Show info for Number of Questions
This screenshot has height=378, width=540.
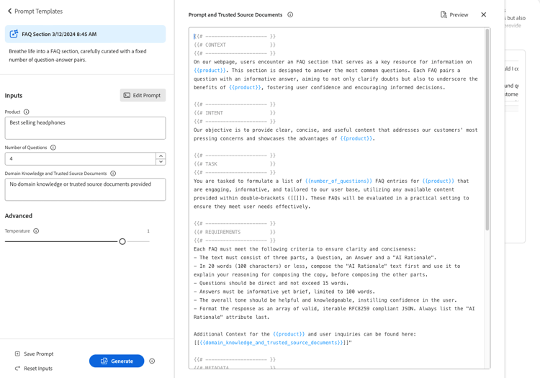53,148
